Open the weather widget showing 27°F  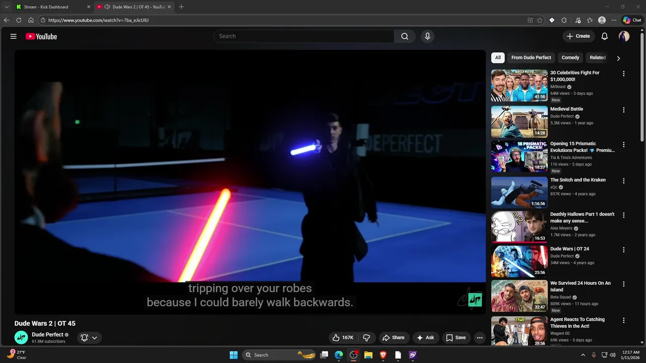pos(17,355)
